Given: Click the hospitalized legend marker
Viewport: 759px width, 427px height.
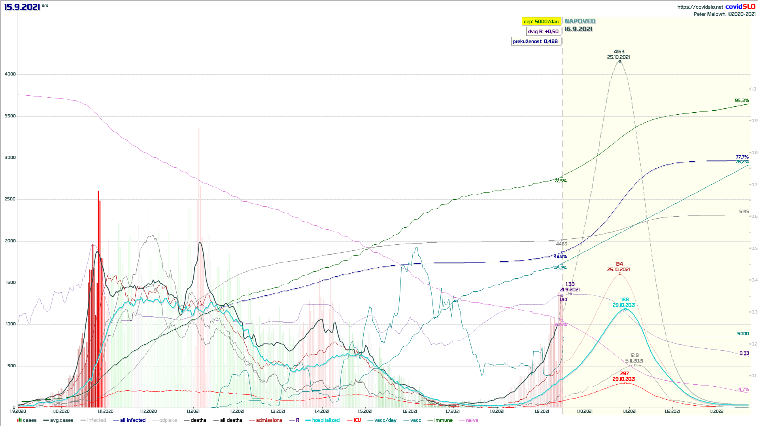Looking at the screenshot, I should point(308,420).
